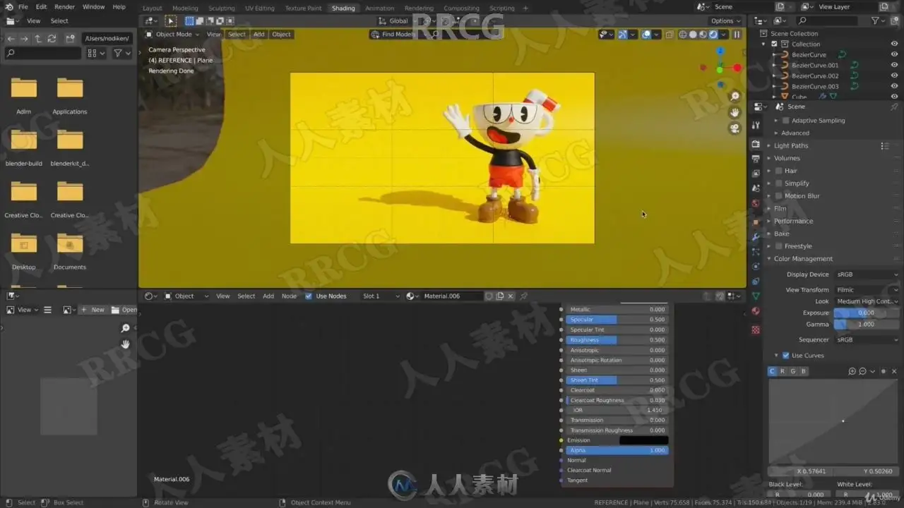Open the Output properties tab
Image resolution: width=904 pixels, height=508 pixels.
tap(756, 159)
